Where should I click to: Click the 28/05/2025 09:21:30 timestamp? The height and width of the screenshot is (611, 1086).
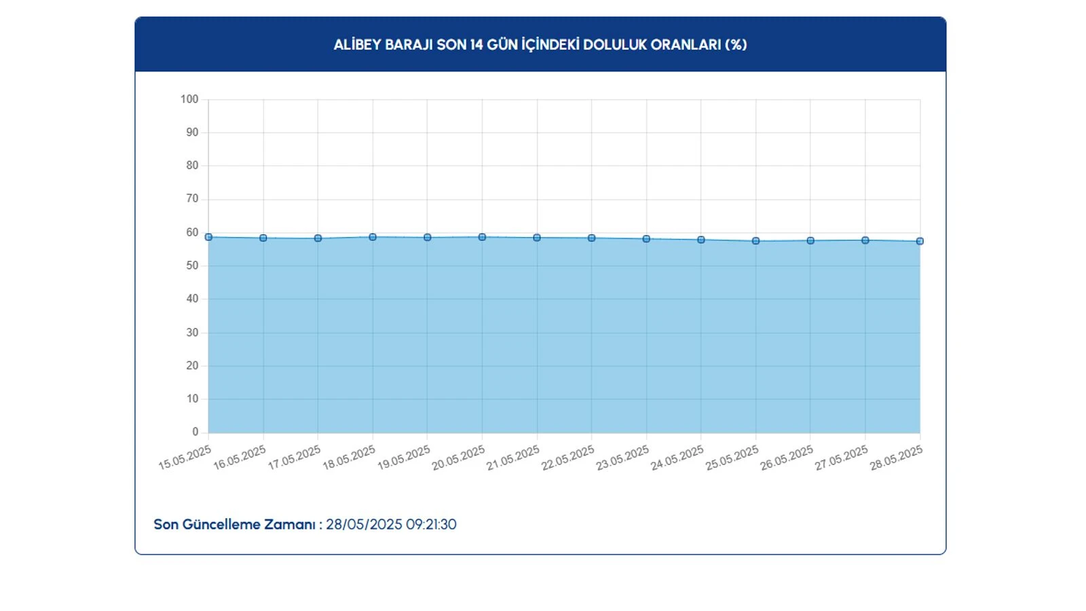(391, 525)
